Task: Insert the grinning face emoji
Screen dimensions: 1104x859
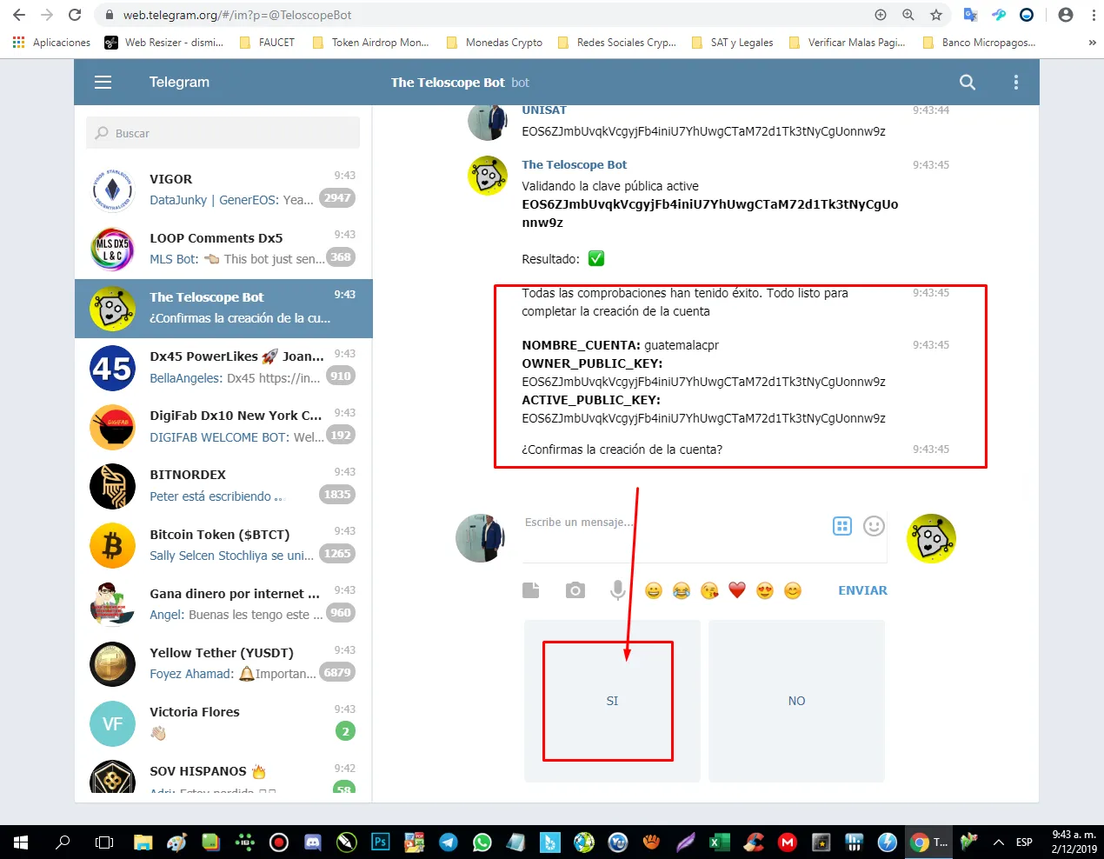Action: tap(654, 590)
